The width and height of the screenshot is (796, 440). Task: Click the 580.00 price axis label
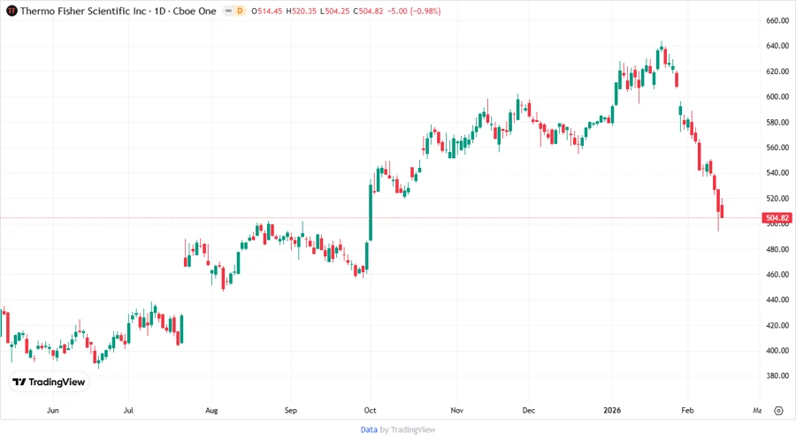777,122
